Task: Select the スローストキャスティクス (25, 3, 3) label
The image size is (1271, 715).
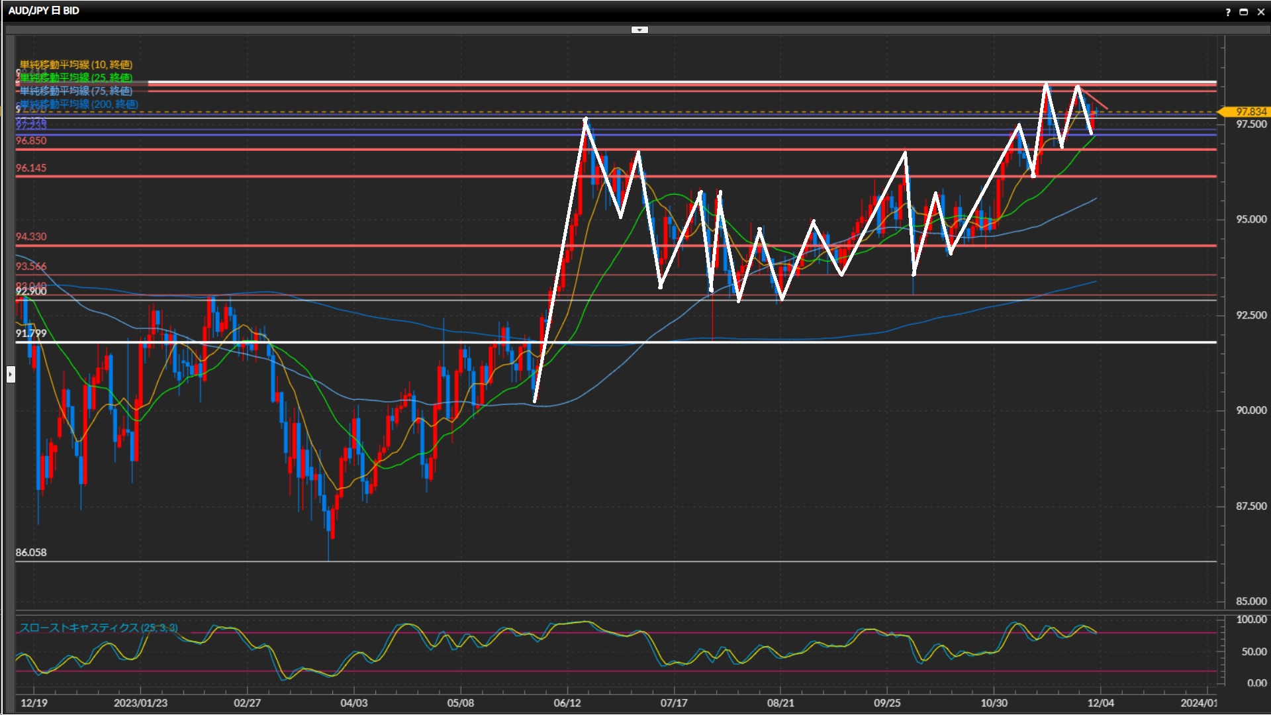Action: point(99,628)
